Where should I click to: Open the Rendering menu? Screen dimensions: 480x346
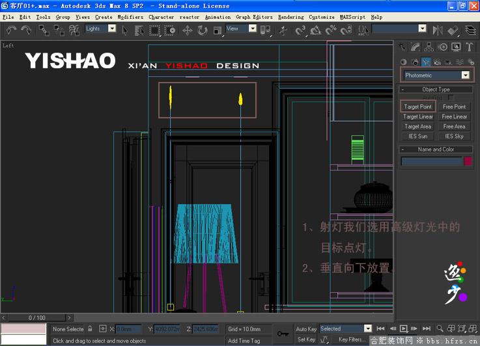coord(291,17)
